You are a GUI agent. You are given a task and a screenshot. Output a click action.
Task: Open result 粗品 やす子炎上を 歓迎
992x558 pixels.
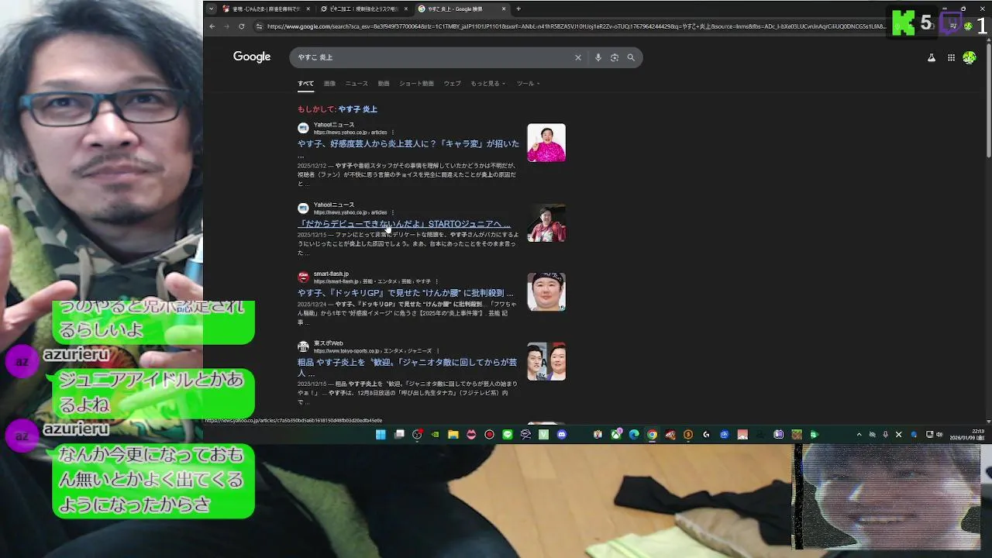[x=407, y=367]
